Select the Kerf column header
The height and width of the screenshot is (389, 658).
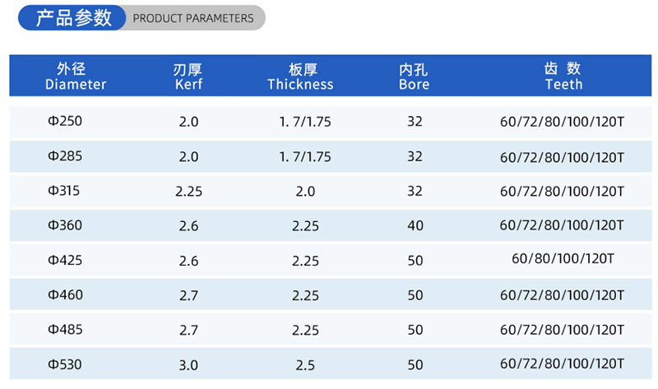[x=188, y=76]
